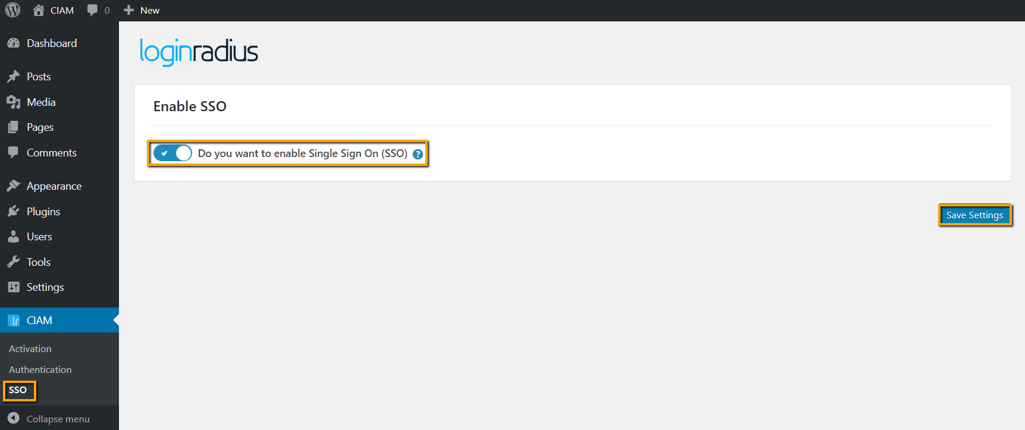Open the Appearance menu
This screenshot has width=1025, height=430.
(x=54, y=186)
